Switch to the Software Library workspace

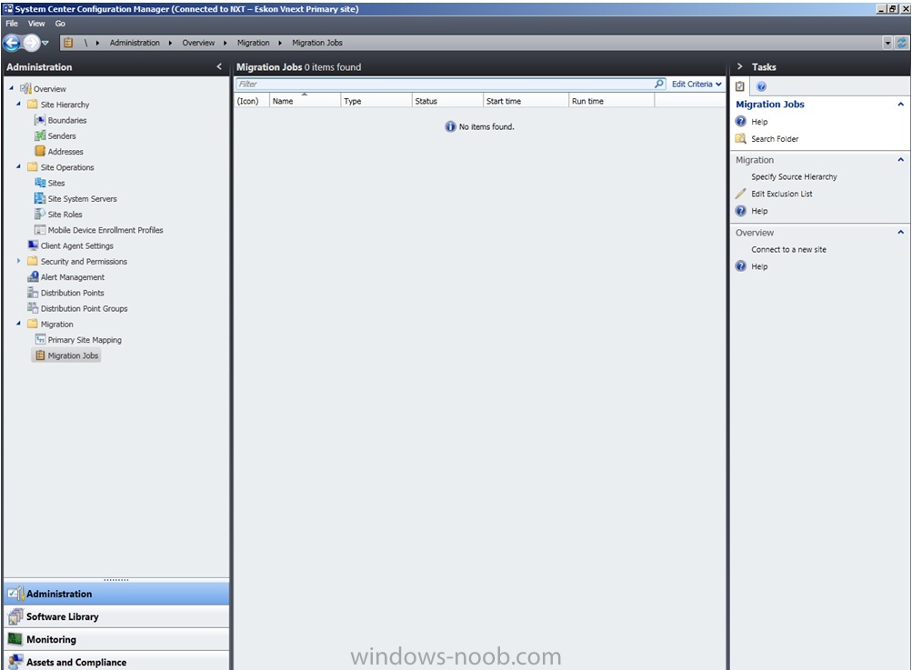(x=116, y=616)
